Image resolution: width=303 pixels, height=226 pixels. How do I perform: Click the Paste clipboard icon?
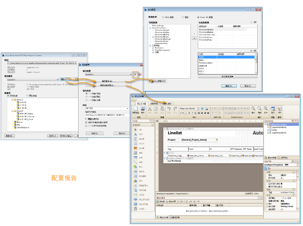click(162, 109)
